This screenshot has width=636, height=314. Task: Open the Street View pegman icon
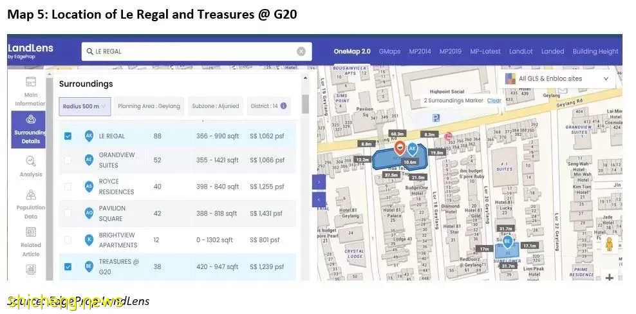(x=609, y=245)
